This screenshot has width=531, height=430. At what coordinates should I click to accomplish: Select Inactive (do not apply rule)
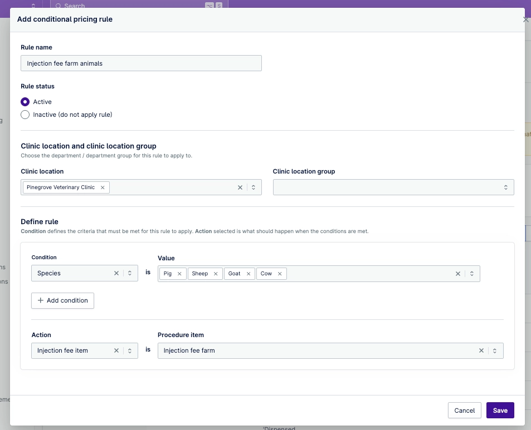tap(25, 115)
